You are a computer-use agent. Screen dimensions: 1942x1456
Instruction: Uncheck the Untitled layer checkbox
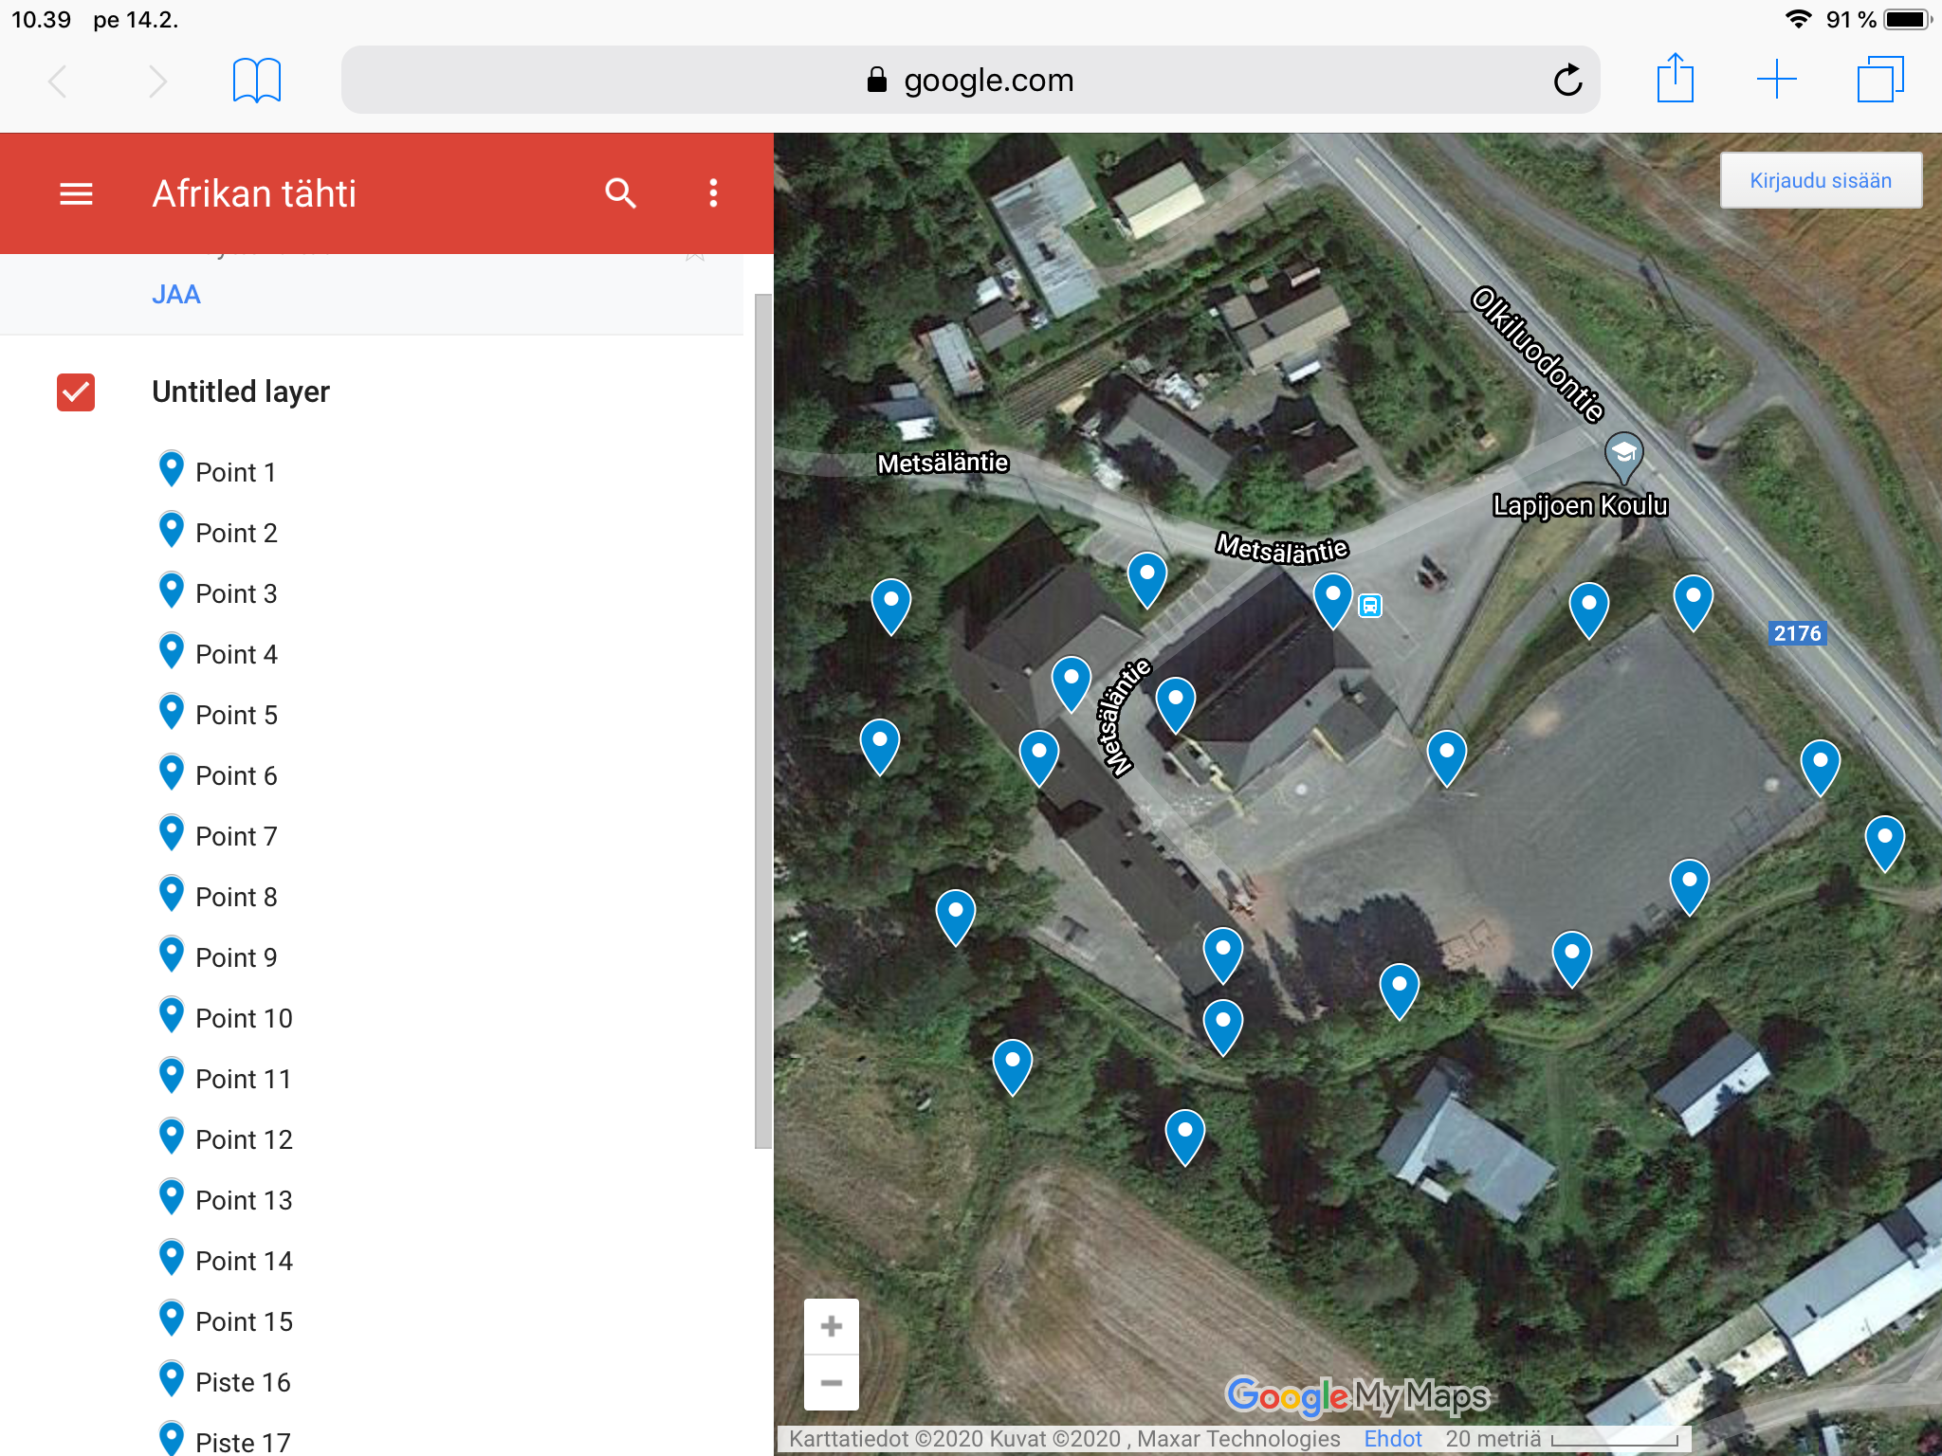[x=76, y=391]
